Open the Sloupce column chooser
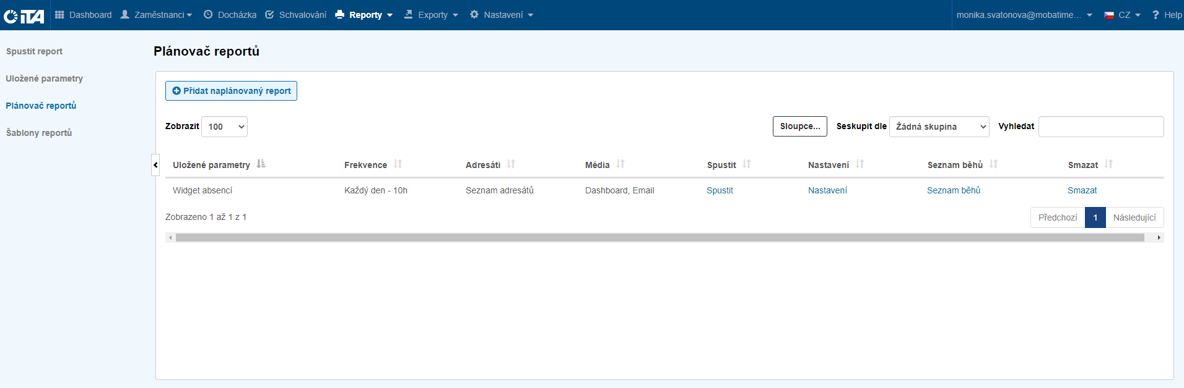This screenshot has height=388, width=1184. (x=799, y=126)
